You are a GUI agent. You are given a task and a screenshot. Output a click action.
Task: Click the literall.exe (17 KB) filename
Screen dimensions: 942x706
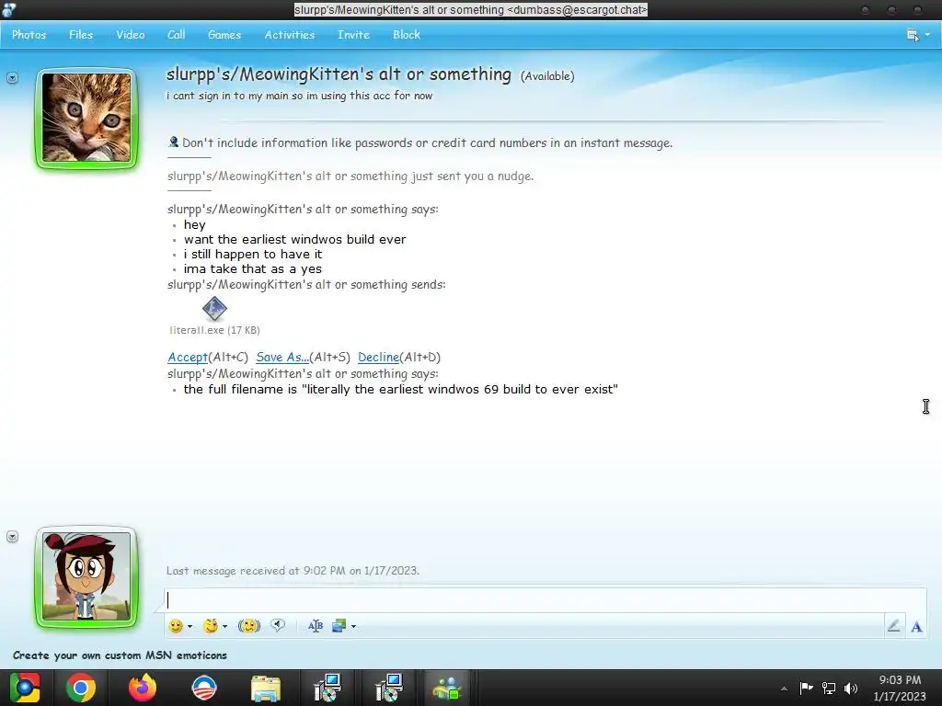(x=214, y=330)
